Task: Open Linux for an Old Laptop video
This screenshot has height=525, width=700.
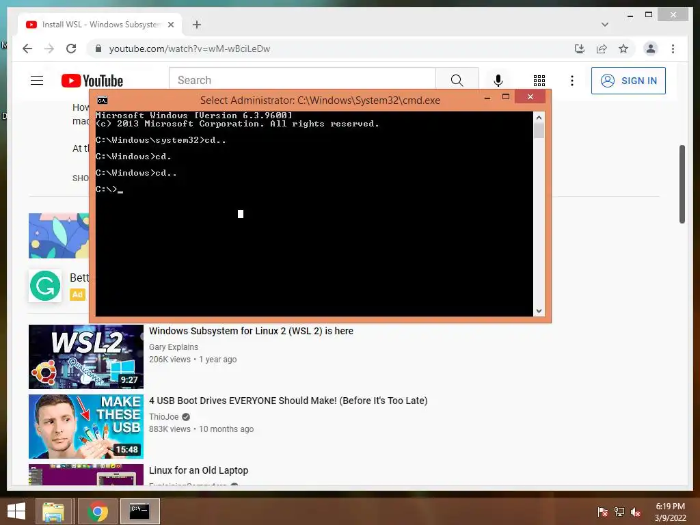Action: (198, 470)
